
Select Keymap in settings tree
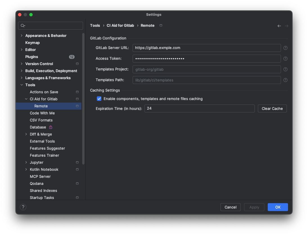pos(32,43)
